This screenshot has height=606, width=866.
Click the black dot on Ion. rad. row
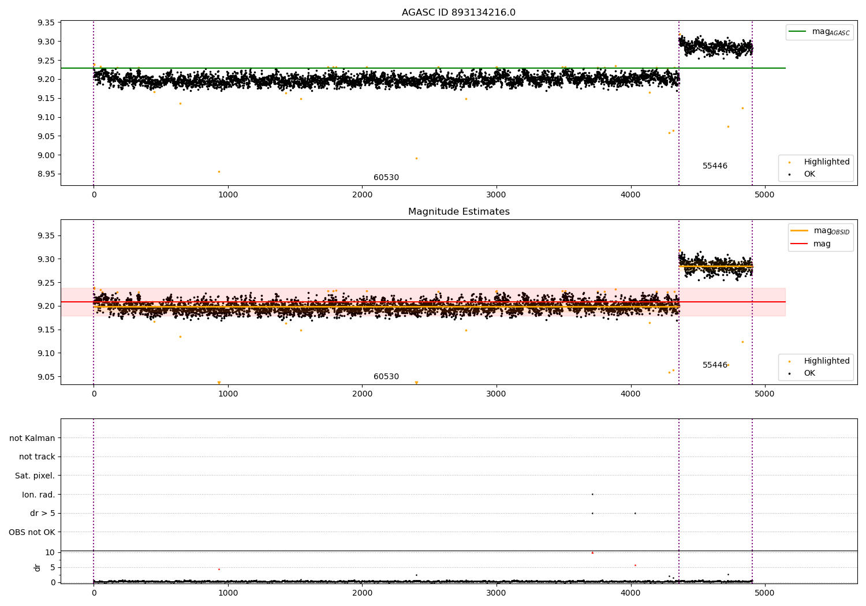592,494
